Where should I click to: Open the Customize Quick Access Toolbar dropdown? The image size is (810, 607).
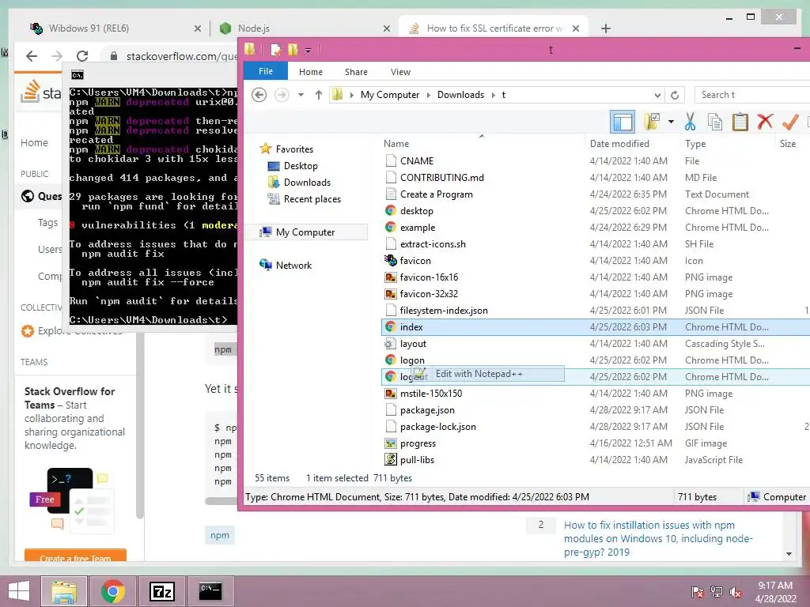click(308, 50)
